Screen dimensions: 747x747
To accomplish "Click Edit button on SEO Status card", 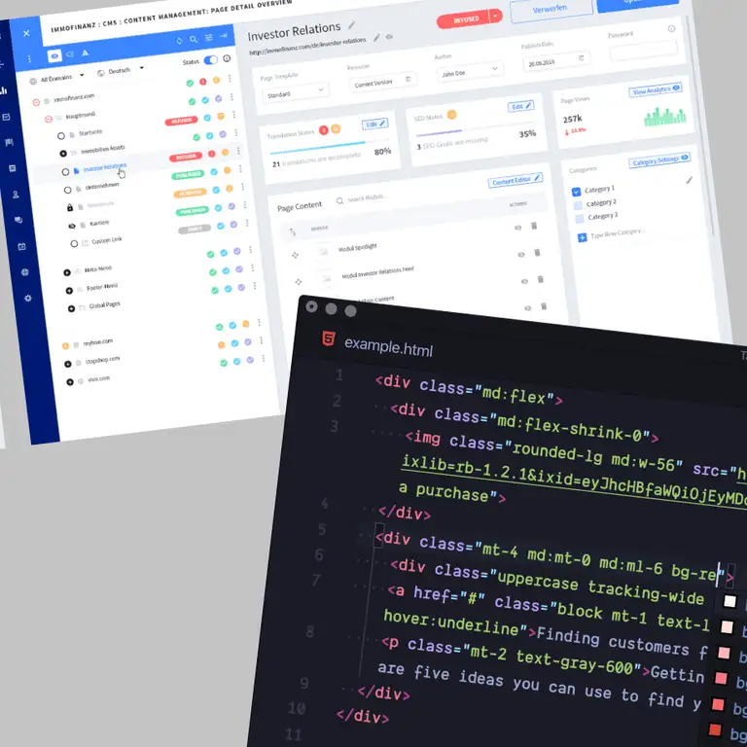I will click(x=520, y=106).
